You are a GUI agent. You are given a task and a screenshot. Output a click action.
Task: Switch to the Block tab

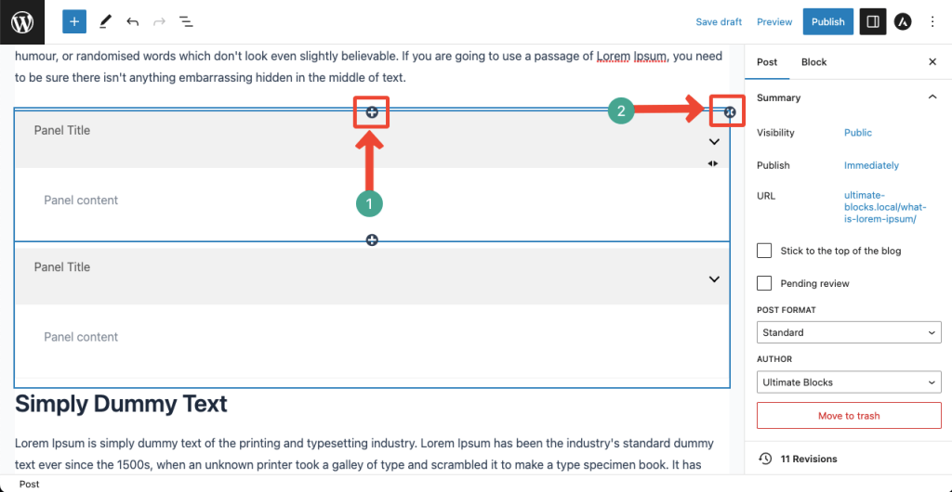813,62
